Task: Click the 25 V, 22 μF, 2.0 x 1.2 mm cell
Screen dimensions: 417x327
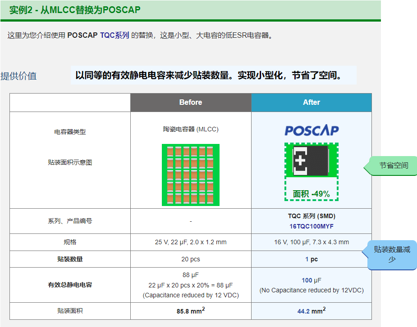Action: [x=191, y=242]
